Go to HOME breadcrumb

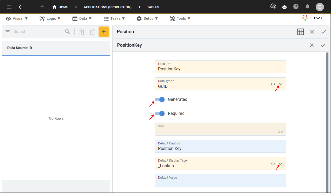[60, 7]
